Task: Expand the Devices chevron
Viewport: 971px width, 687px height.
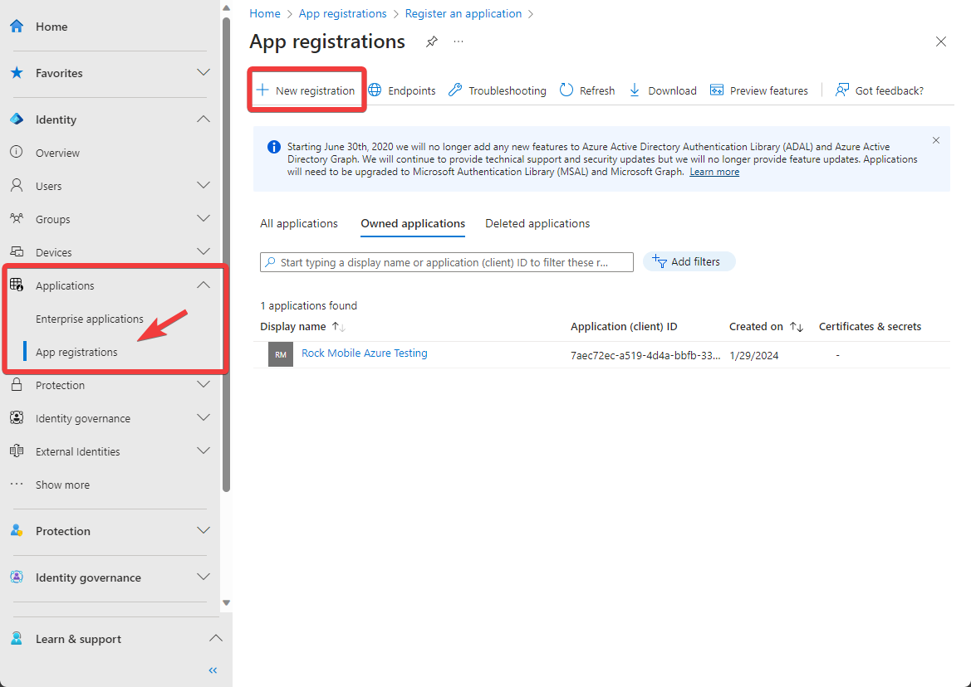Action: point(204,251)
